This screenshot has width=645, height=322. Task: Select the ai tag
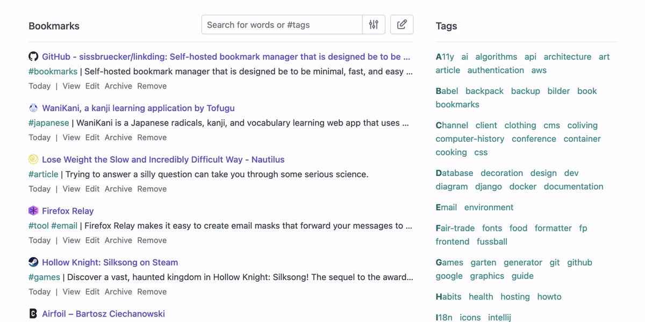point(464,57)
